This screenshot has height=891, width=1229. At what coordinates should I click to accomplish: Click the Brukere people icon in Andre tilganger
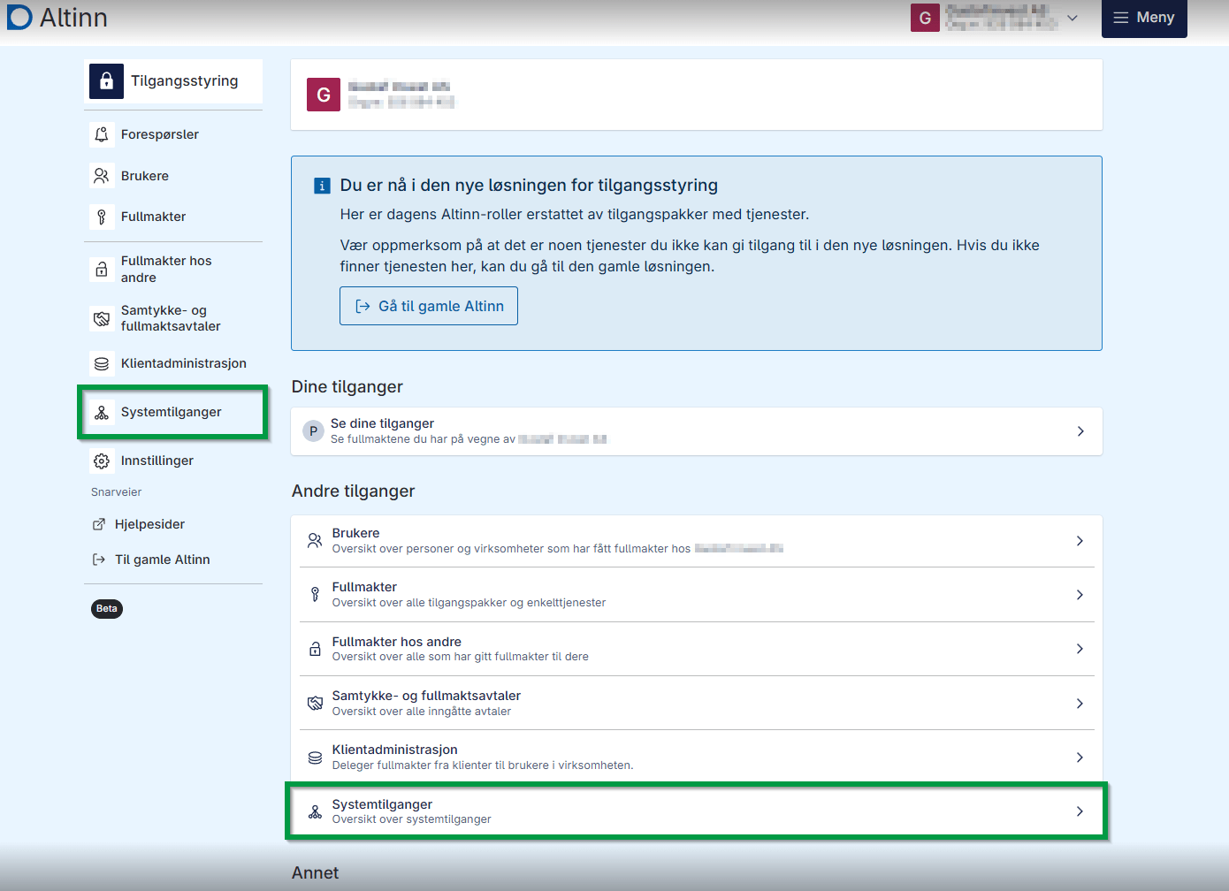click(x=315, y=541)
